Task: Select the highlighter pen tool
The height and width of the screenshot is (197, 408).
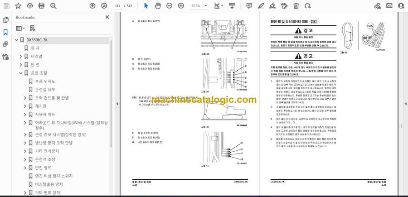Action: click(261, 6)
